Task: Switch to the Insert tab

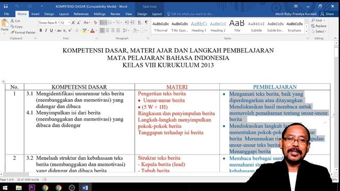Action: click(35, 14)
